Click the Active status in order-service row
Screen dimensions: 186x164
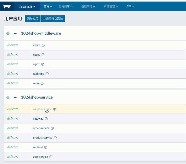13,128
